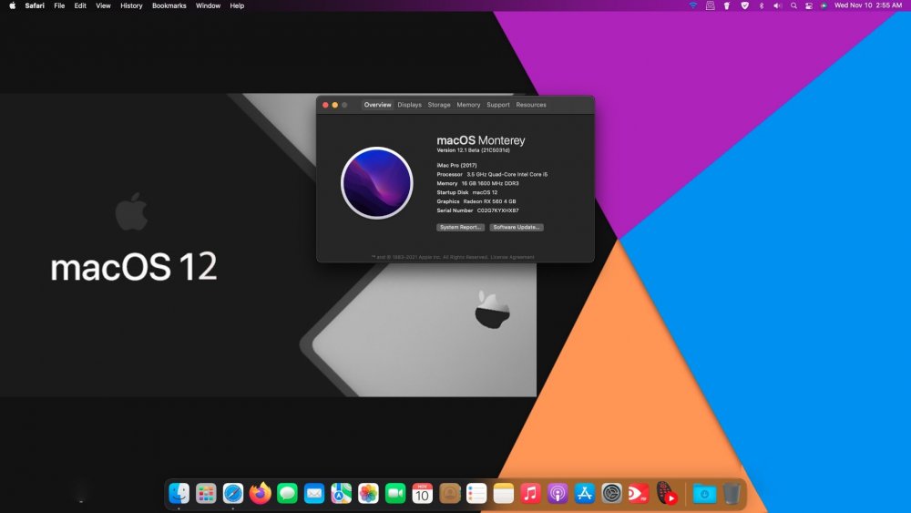The image size is (911, 513).
Task: Open the License Agreement link
Action: (512, 257)
